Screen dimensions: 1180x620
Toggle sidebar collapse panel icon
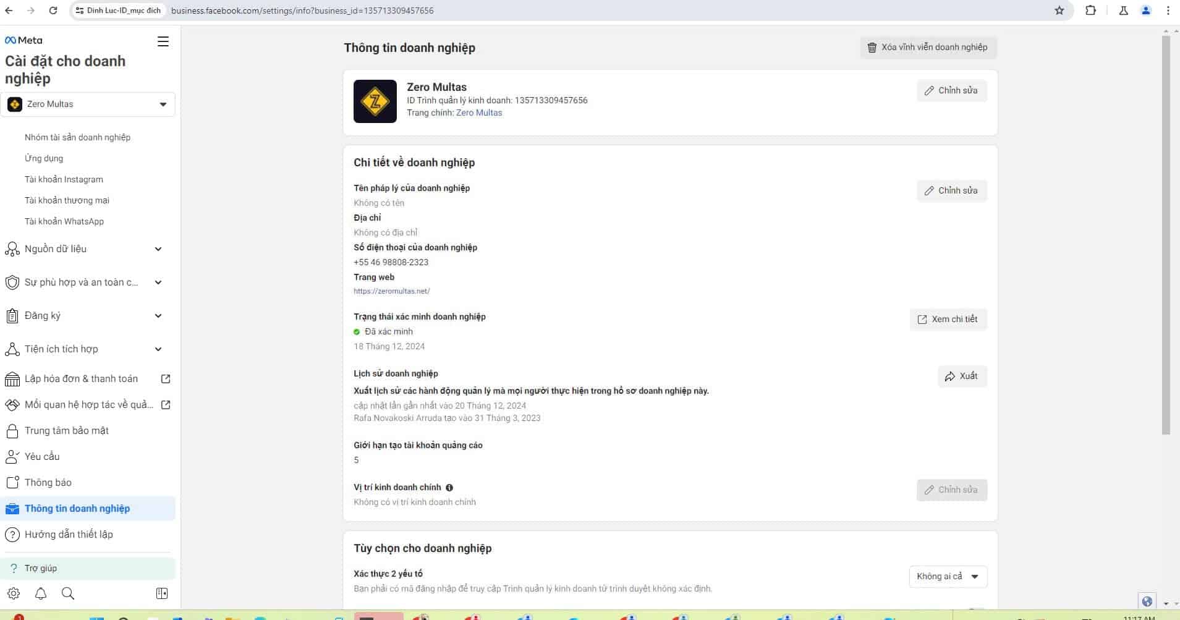click(x=162, y=593)
